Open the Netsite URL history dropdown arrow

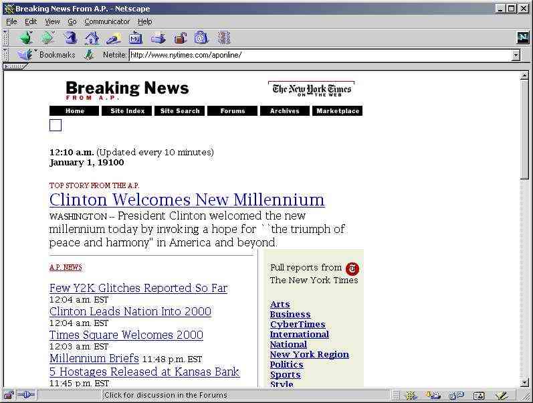coord(516,55)
